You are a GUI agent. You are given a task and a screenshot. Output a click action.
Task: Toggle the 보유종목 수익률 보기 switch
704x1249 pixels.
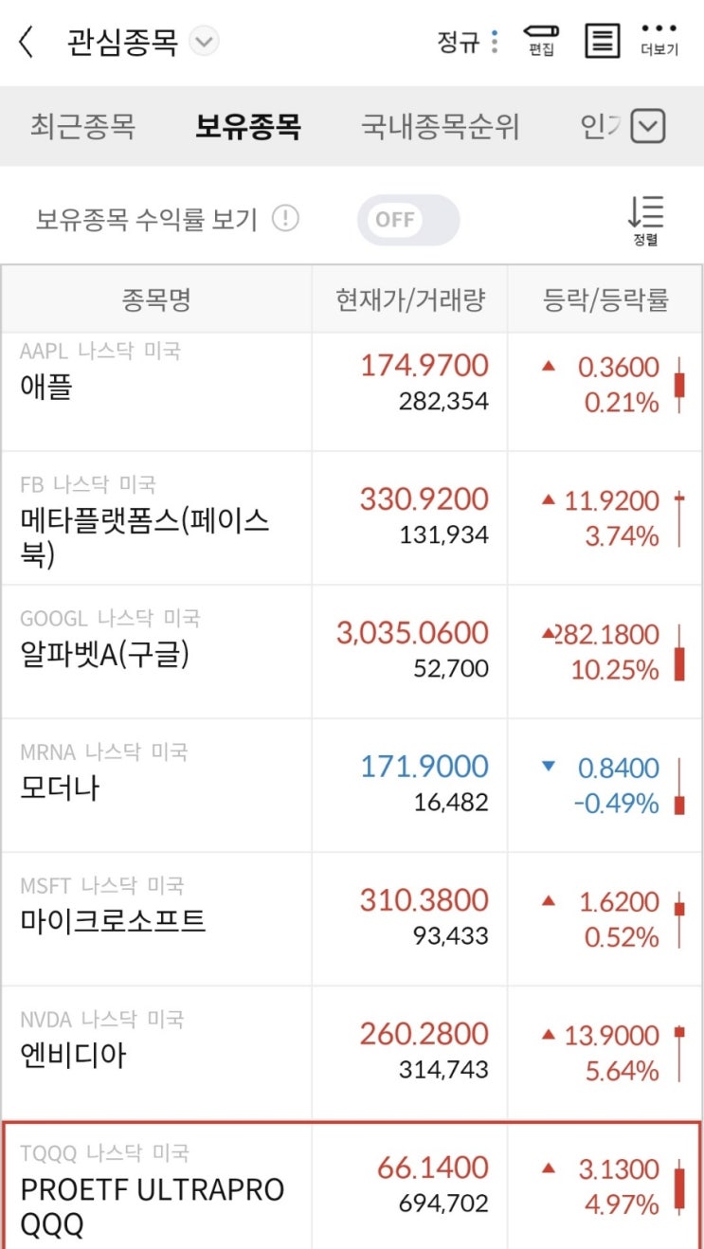pos(407,220)
